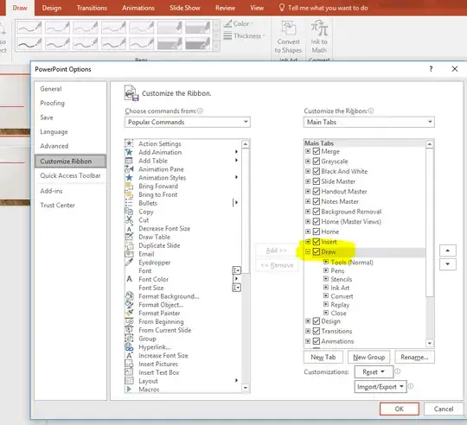Screen dimensions: 467x425
Task: Uncheck the Design tab checkbox
Action: point(317,321)
